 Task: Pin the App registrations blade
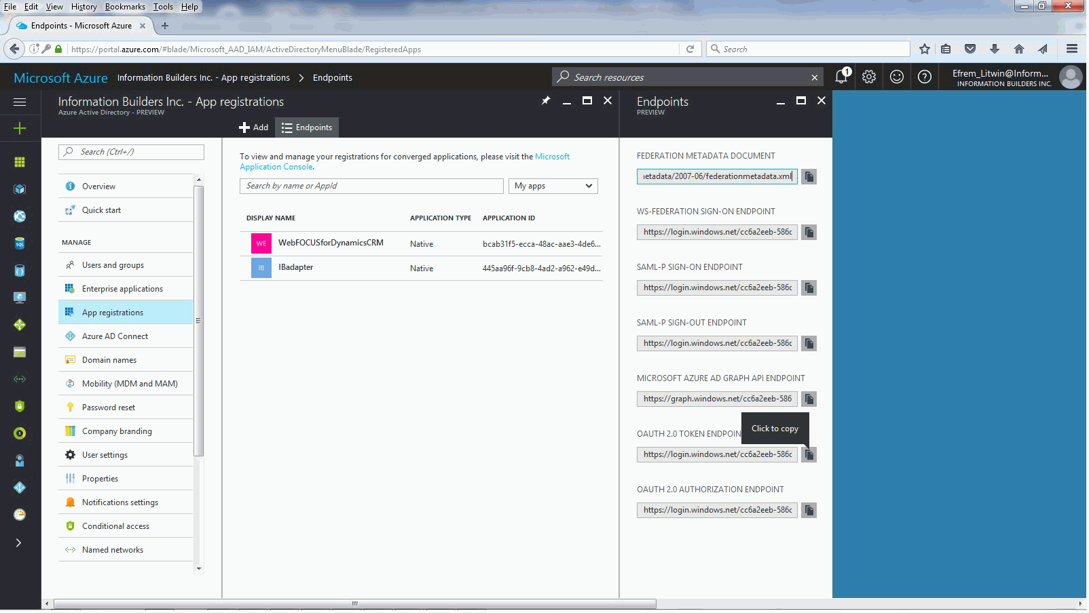(x=546, y=100)
